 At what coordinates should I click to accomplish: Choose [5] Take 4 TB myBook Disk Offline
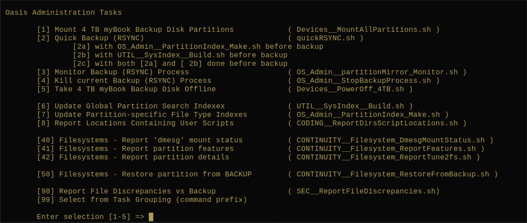(x=126, y=89)
